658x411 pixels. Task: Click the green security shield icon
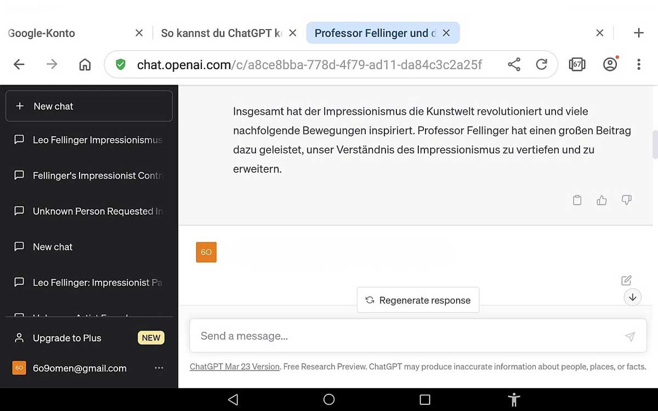click(x=121, y=65)
